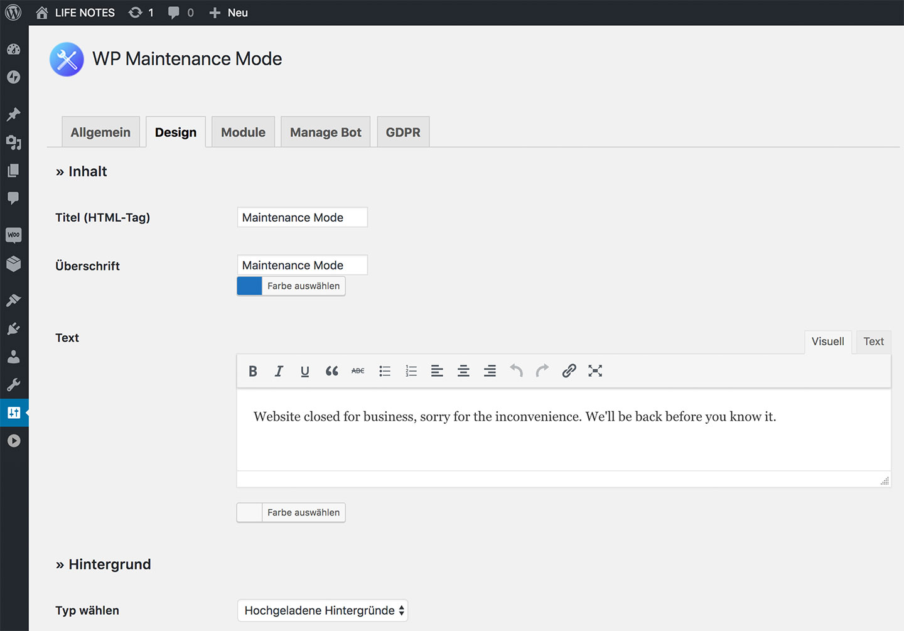Image resolution: width=904 pixels, height=631 pixels.
Task: Click the redo arrow in editor
Action: pos(542,371)
